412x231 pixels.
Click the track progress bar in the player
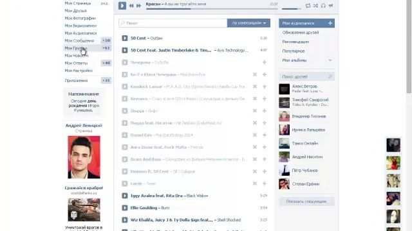pyautogui.click(x=212, y=9)
